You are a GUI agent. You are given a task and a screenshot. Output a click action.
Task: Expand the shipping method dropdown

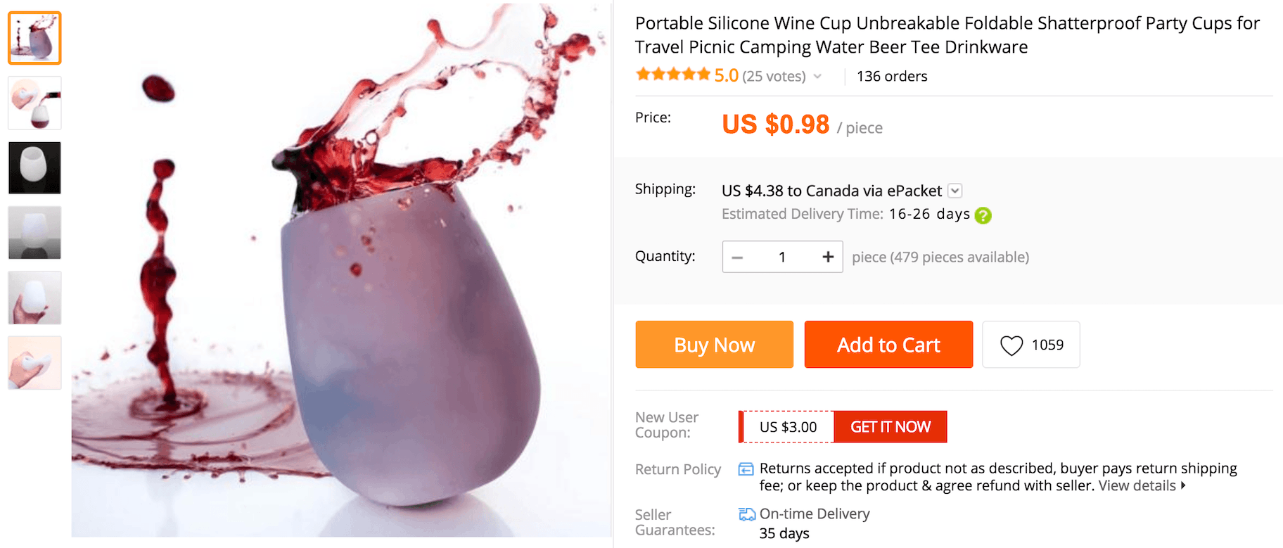[x=955, y=190]
